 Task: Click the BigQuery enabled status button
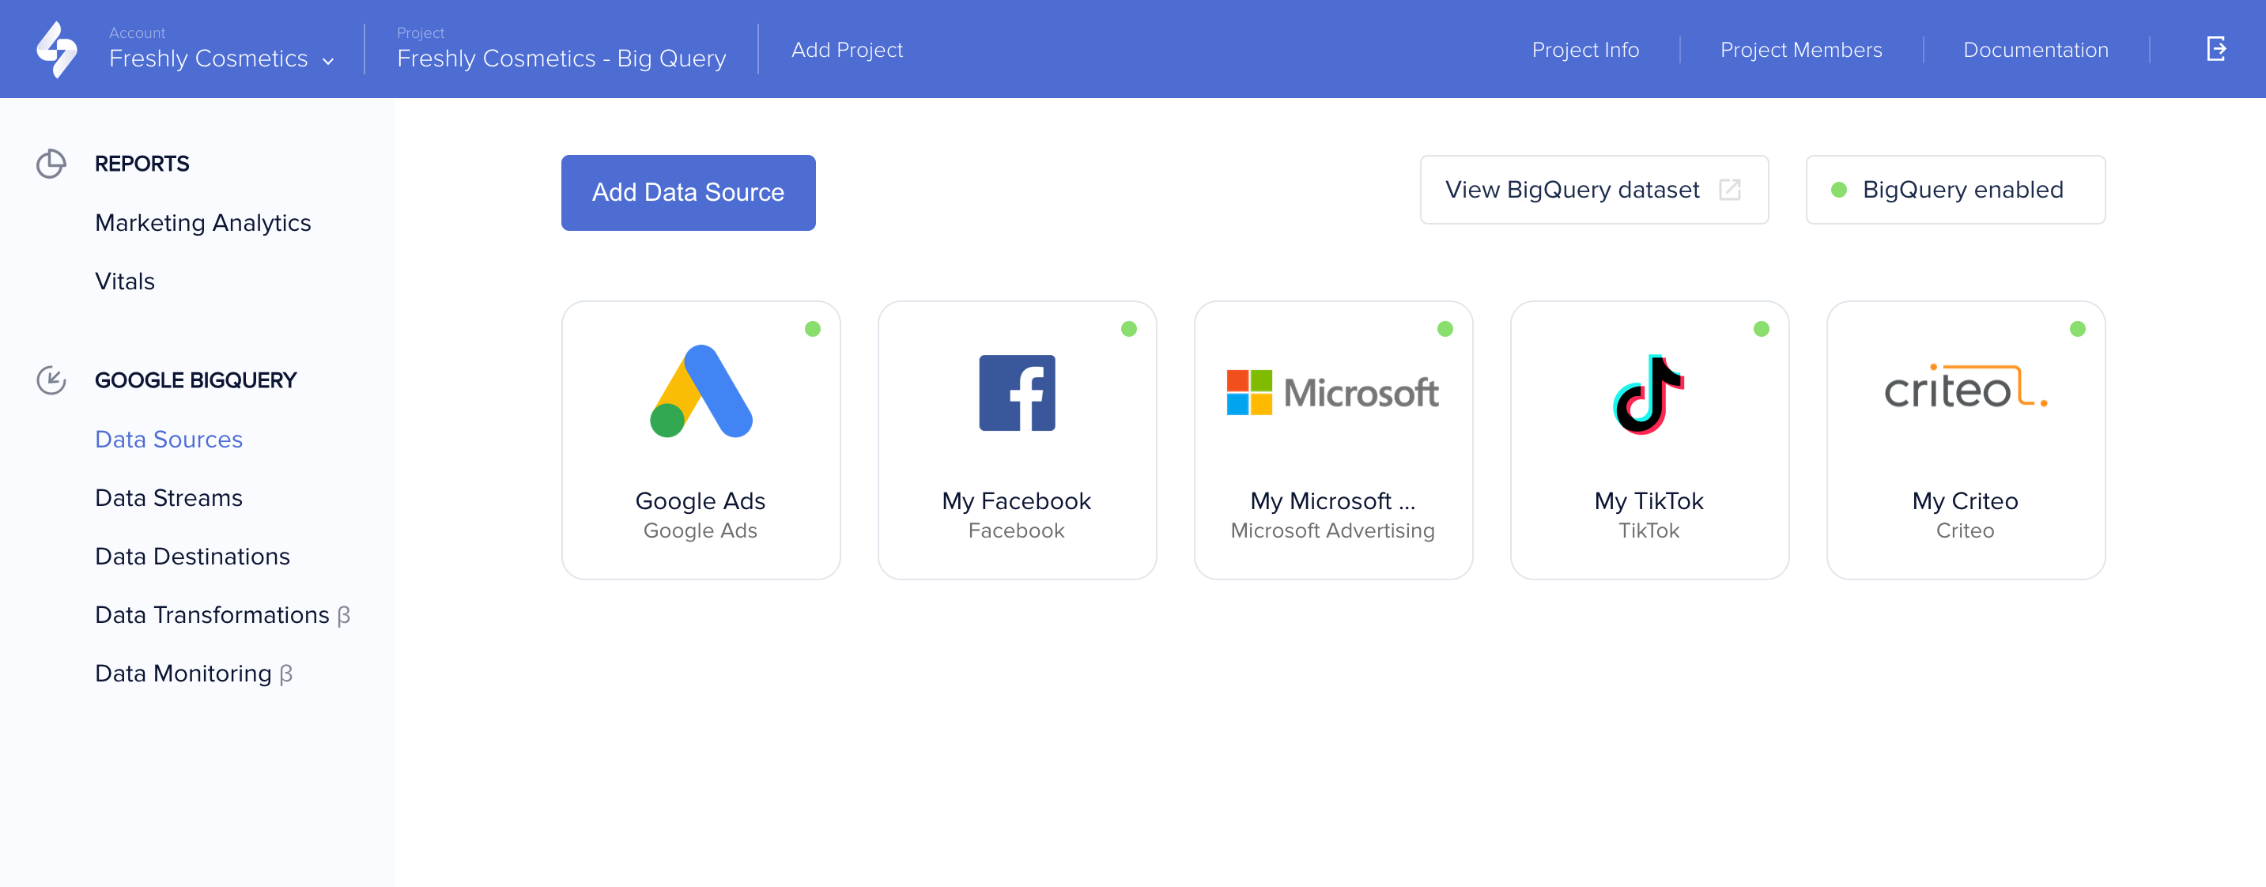1954,190
